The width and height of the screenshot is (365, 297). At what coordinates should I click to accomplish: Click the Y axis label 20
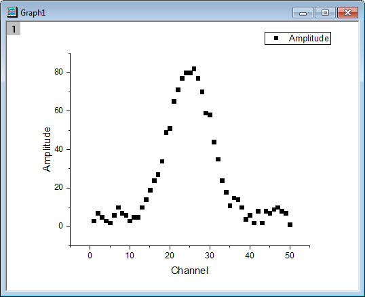pyautogui.click(x=58, y=187)
